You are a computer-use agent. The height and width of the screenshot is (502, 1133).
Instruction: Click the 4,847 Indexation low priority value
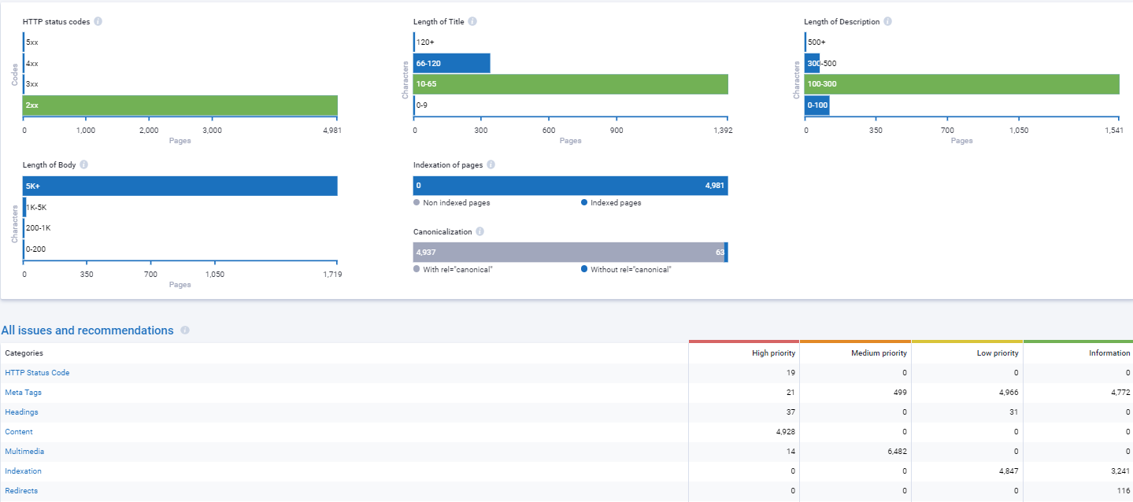1009,471
